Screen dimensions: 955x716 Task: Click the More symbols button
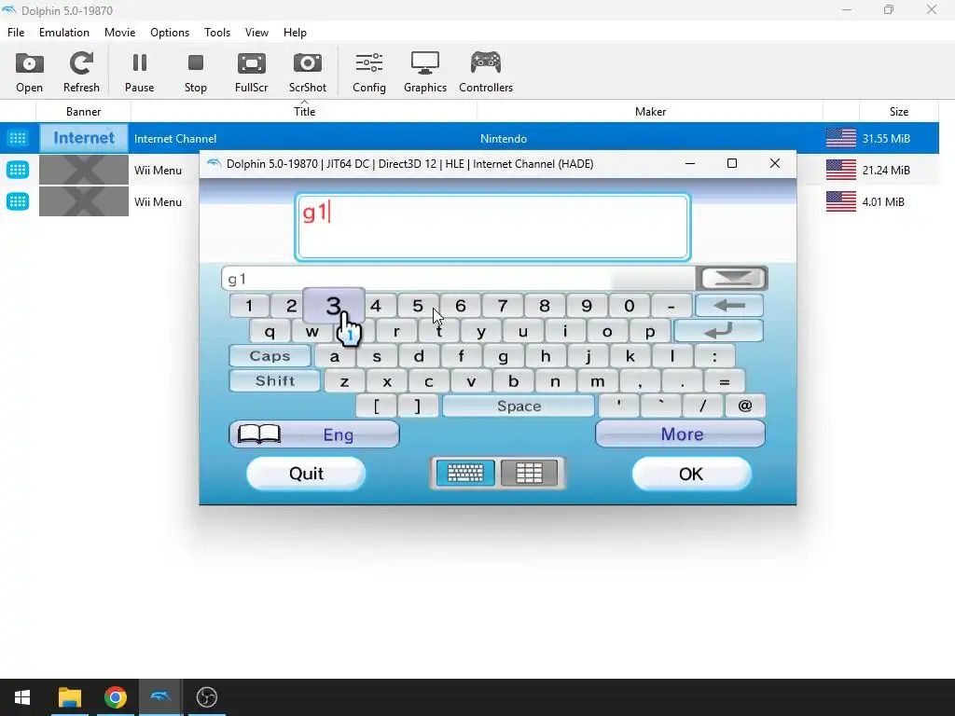(x=680, y=434)
